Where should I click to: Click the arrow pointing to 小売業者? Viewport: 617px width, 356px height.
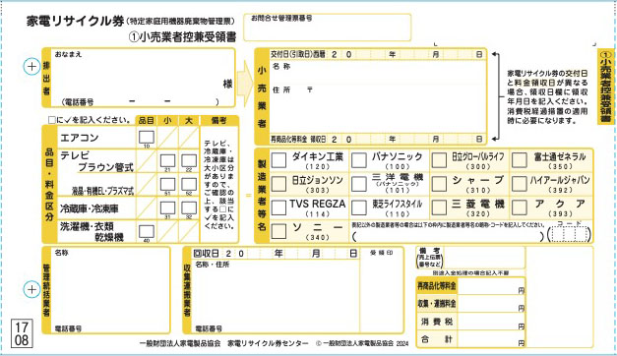[245, 84]
